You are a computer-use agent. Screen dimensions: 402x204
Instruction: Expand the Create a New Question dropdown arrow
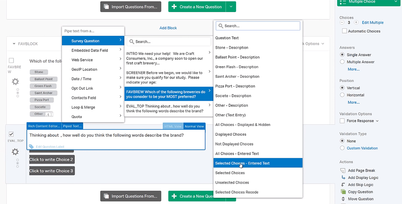(231, 6)
